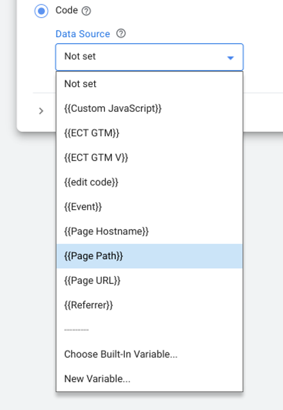Choose {{Page URL}} variable
Image resolution: width=283 pixels, height=410 pixels.
149,281
